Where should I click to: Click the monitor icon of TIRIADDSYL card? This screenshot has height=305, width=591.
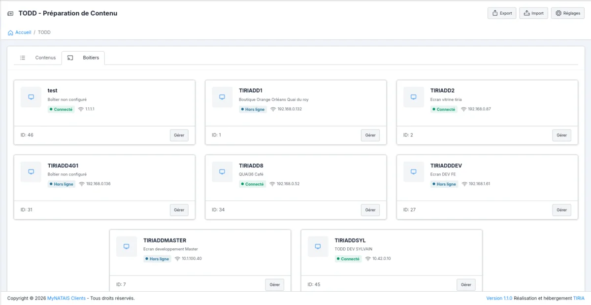[x=318, y=246]
